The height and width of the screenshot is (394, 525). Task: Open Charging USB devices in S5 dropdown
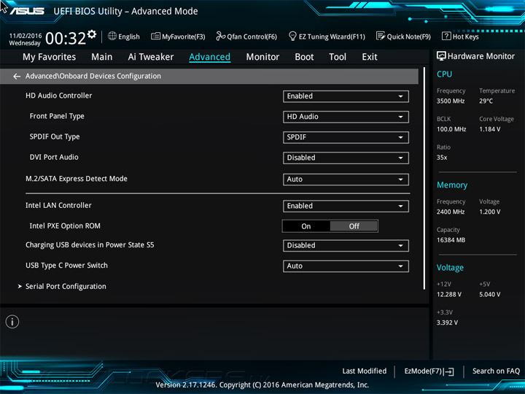(x=346, y=246)
